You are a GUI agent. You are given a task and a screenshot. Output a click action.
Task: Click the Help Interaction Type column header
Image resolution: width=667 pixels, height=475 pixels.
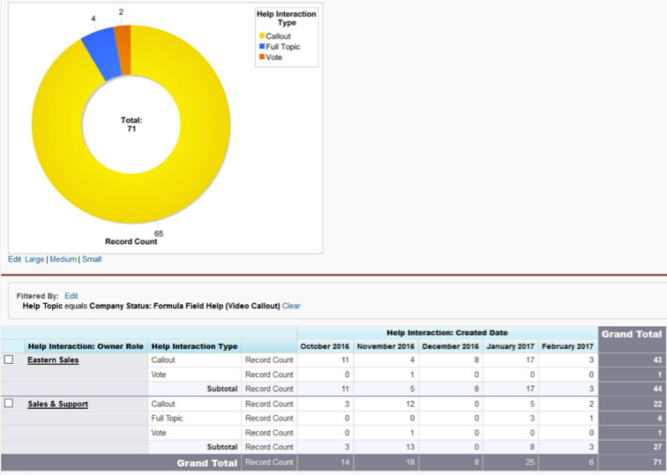tap(194, 346)
